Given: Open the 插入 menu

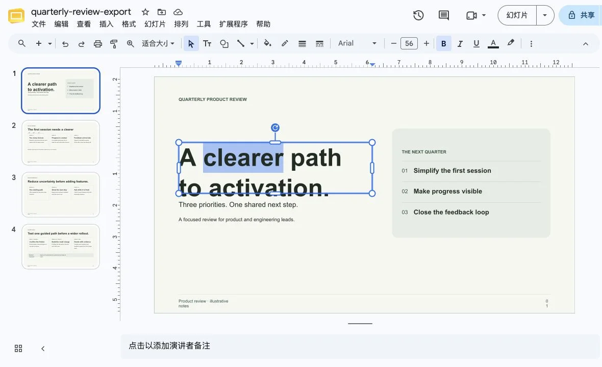Looking at the screenshot, I should (106, 24).
